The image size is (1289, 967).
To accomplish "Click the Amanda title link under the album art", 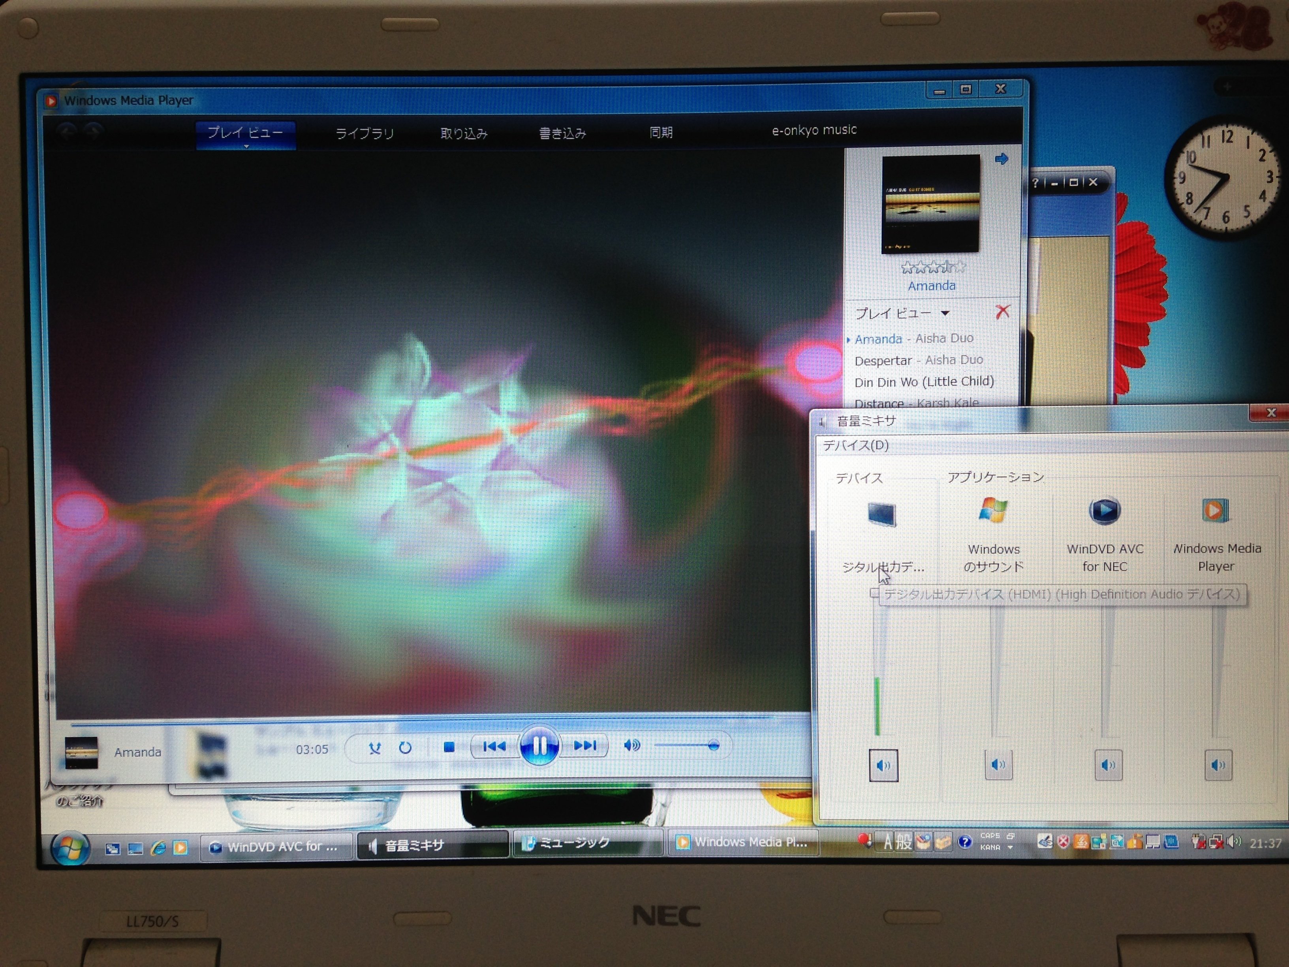I will point(931,286).
